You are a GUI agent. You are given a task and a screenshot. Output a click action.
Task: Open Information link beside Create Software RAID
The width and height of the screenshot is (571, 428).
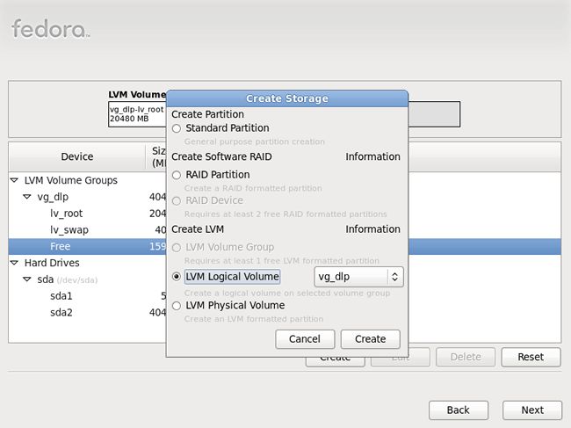pos(372,156)
